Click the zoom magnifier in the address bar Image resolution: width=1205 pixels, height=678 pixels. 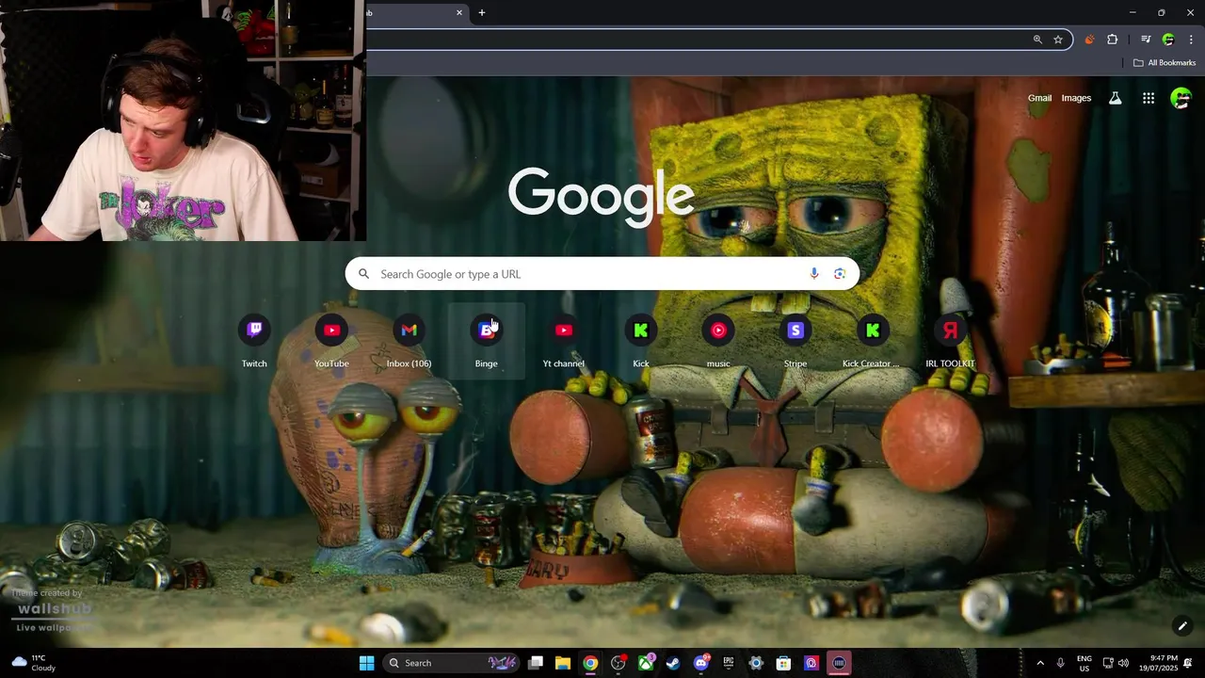pyautogui.click(x=1037, y=40)
